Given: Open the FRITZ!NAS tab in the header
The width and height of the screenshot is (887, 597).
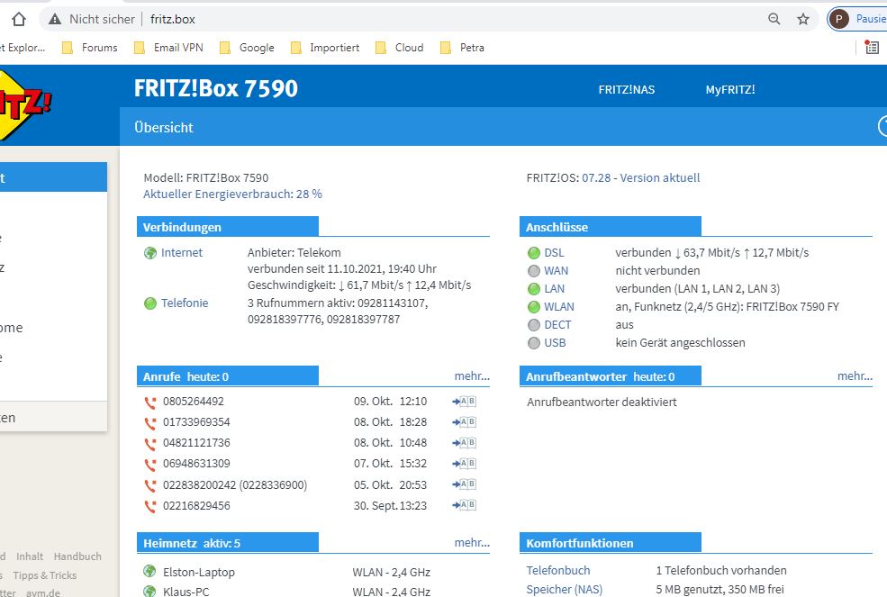Looking at the screenshot, I should point(626,89).
